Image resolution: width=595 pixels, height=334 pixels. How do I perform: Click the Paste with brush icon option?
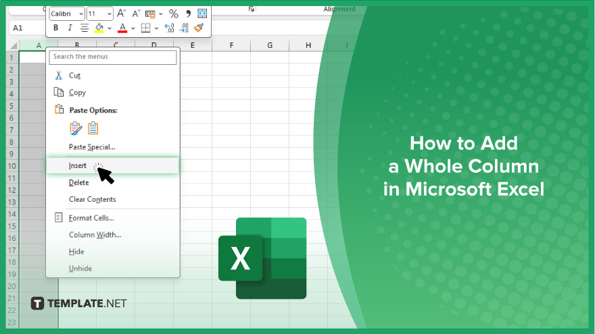coord(76,128)
